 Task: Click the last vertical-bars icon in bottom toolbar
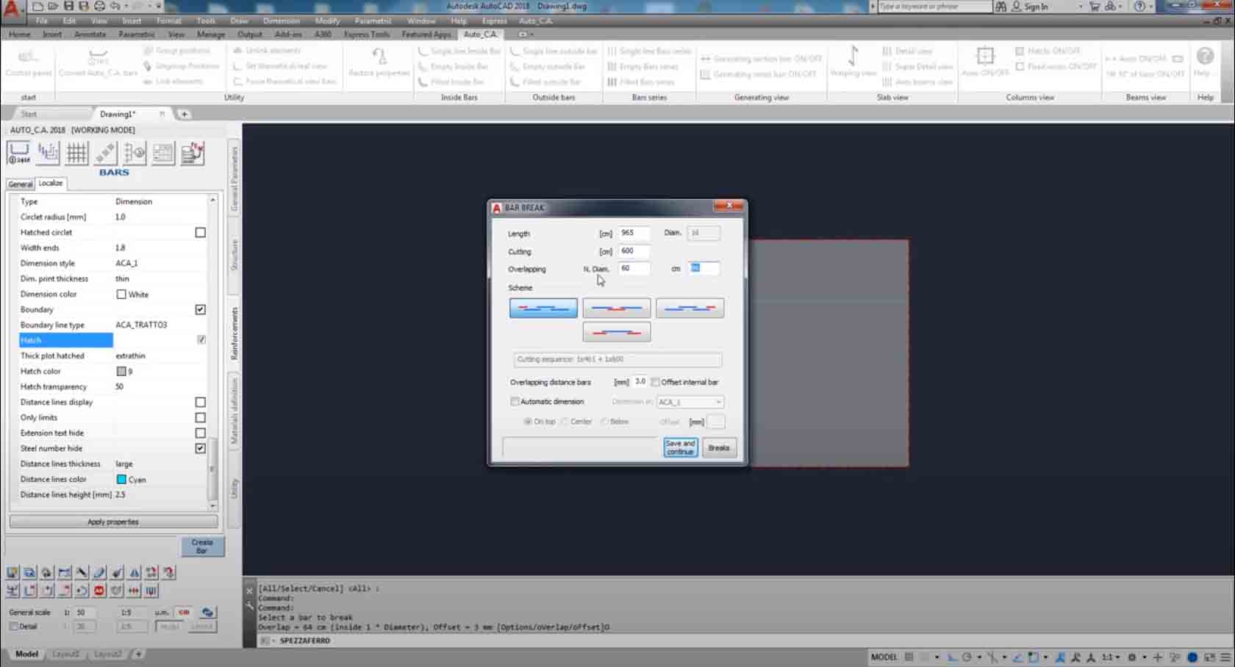pyautogui.click(x=151, y=591)
